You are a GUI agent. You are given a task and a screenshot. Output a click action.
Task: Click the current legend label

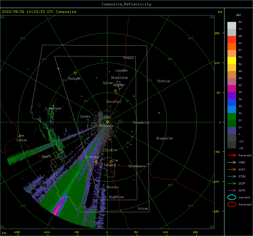(244, 197)
